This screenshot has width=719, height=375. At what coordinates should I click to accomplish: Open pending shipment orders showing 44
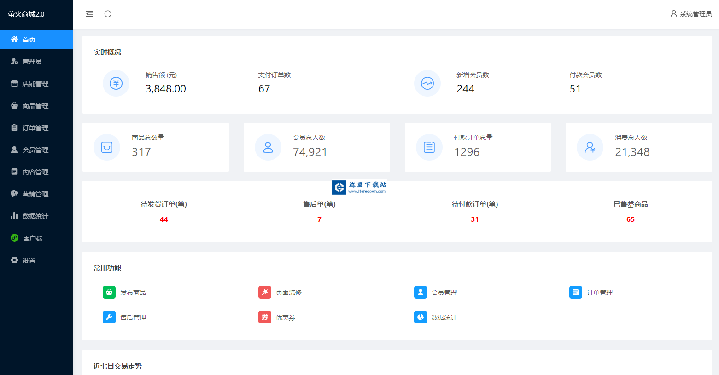(164, 219)
